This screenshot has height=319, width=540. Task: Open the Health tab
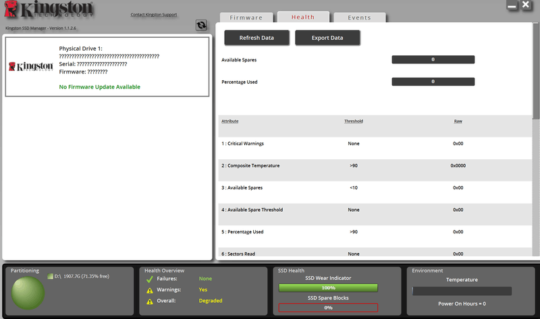click(x=303, y=17)
